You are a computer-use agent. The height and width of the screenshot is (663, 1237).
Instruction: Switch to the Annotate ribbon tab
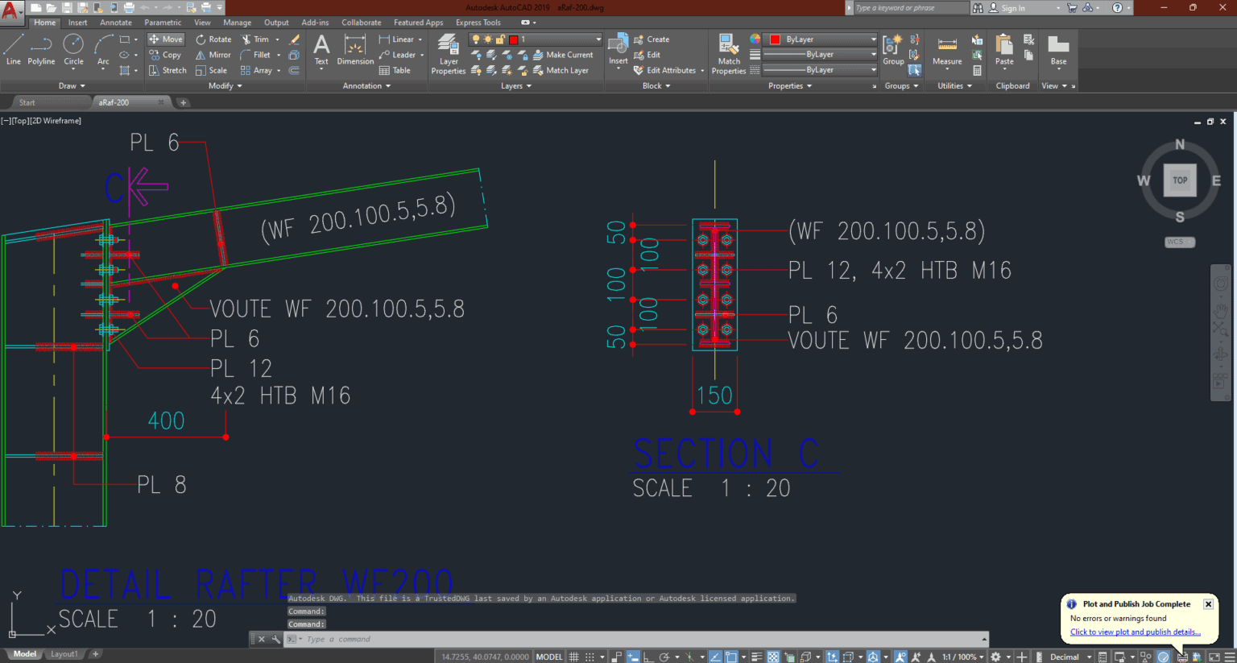click(x=115, y=22)
